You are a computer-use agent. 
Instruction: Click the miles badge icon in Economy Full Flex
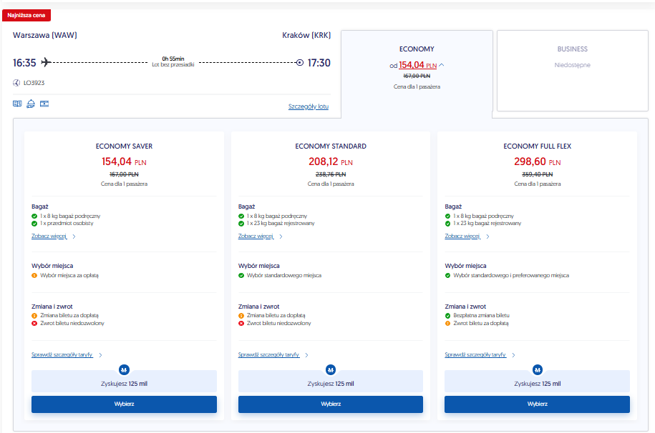point(538,369)
